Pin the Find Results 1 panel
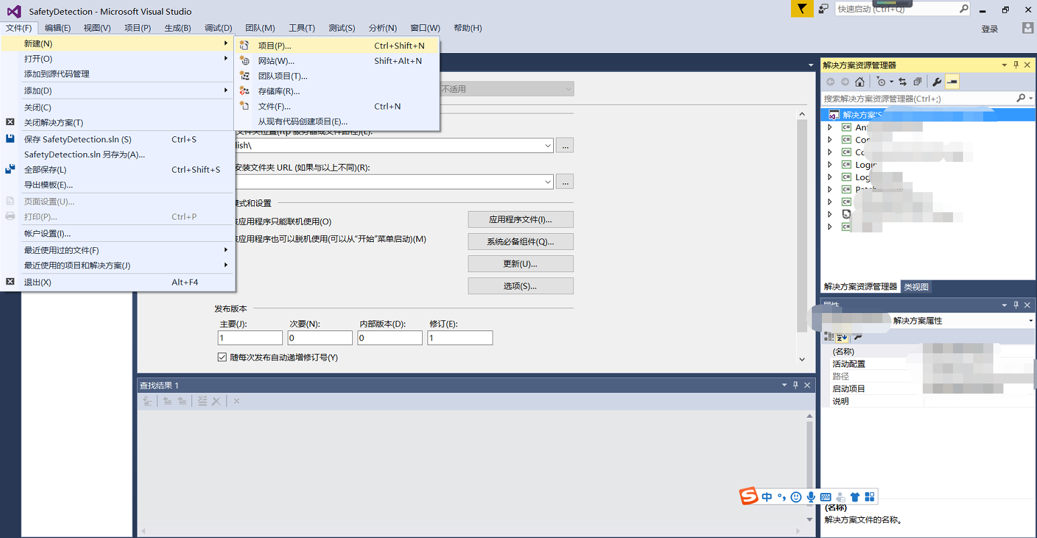 pos(796,385)
